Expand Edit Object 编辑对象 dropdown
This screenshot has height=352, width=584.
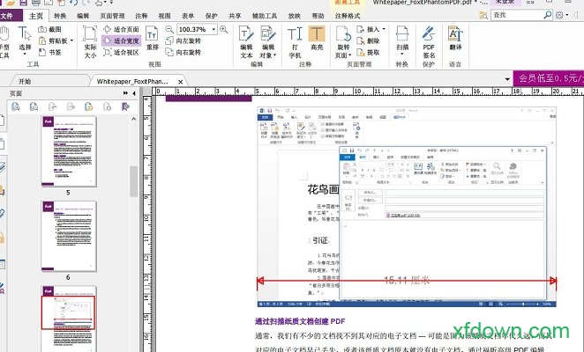point(275,55)
